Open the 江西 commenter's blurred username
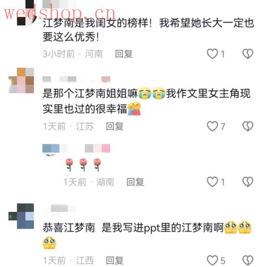 (59, 209)
